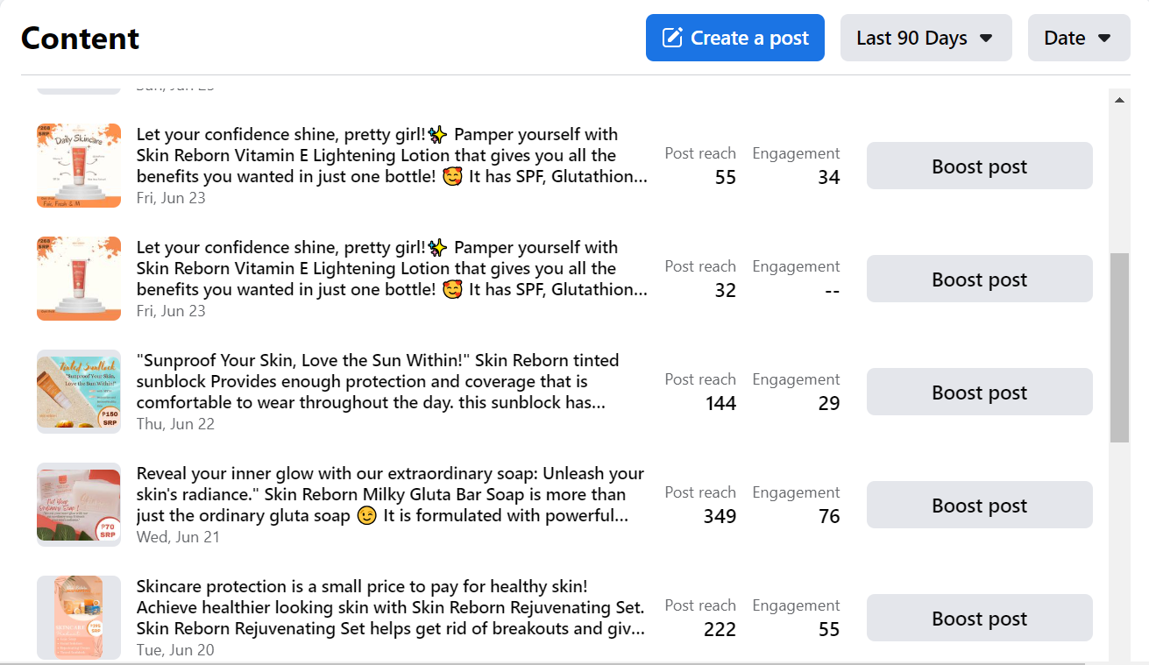The height and width of the screenshot is (665, 1149).
Task: Click the Create a post button
Action: (734, 38)
